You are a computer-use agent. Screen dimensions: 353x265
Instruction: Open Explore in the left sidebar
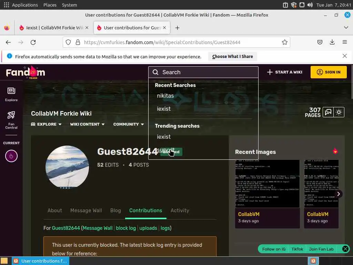pyautogui.click(x=11, y=95)
